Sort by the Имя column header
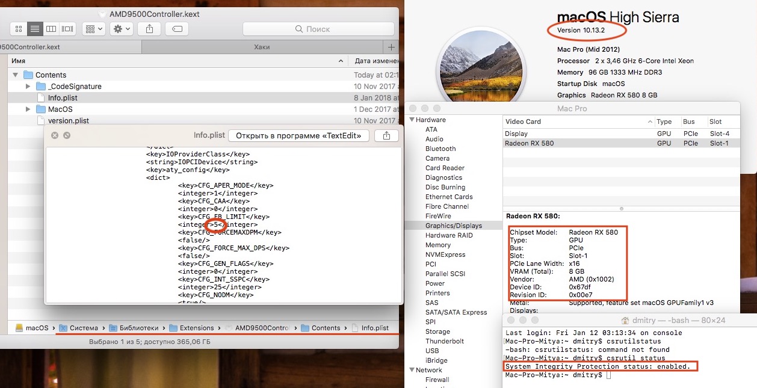The height and width of the screenshot is (388, 757). tap(178, 61)
